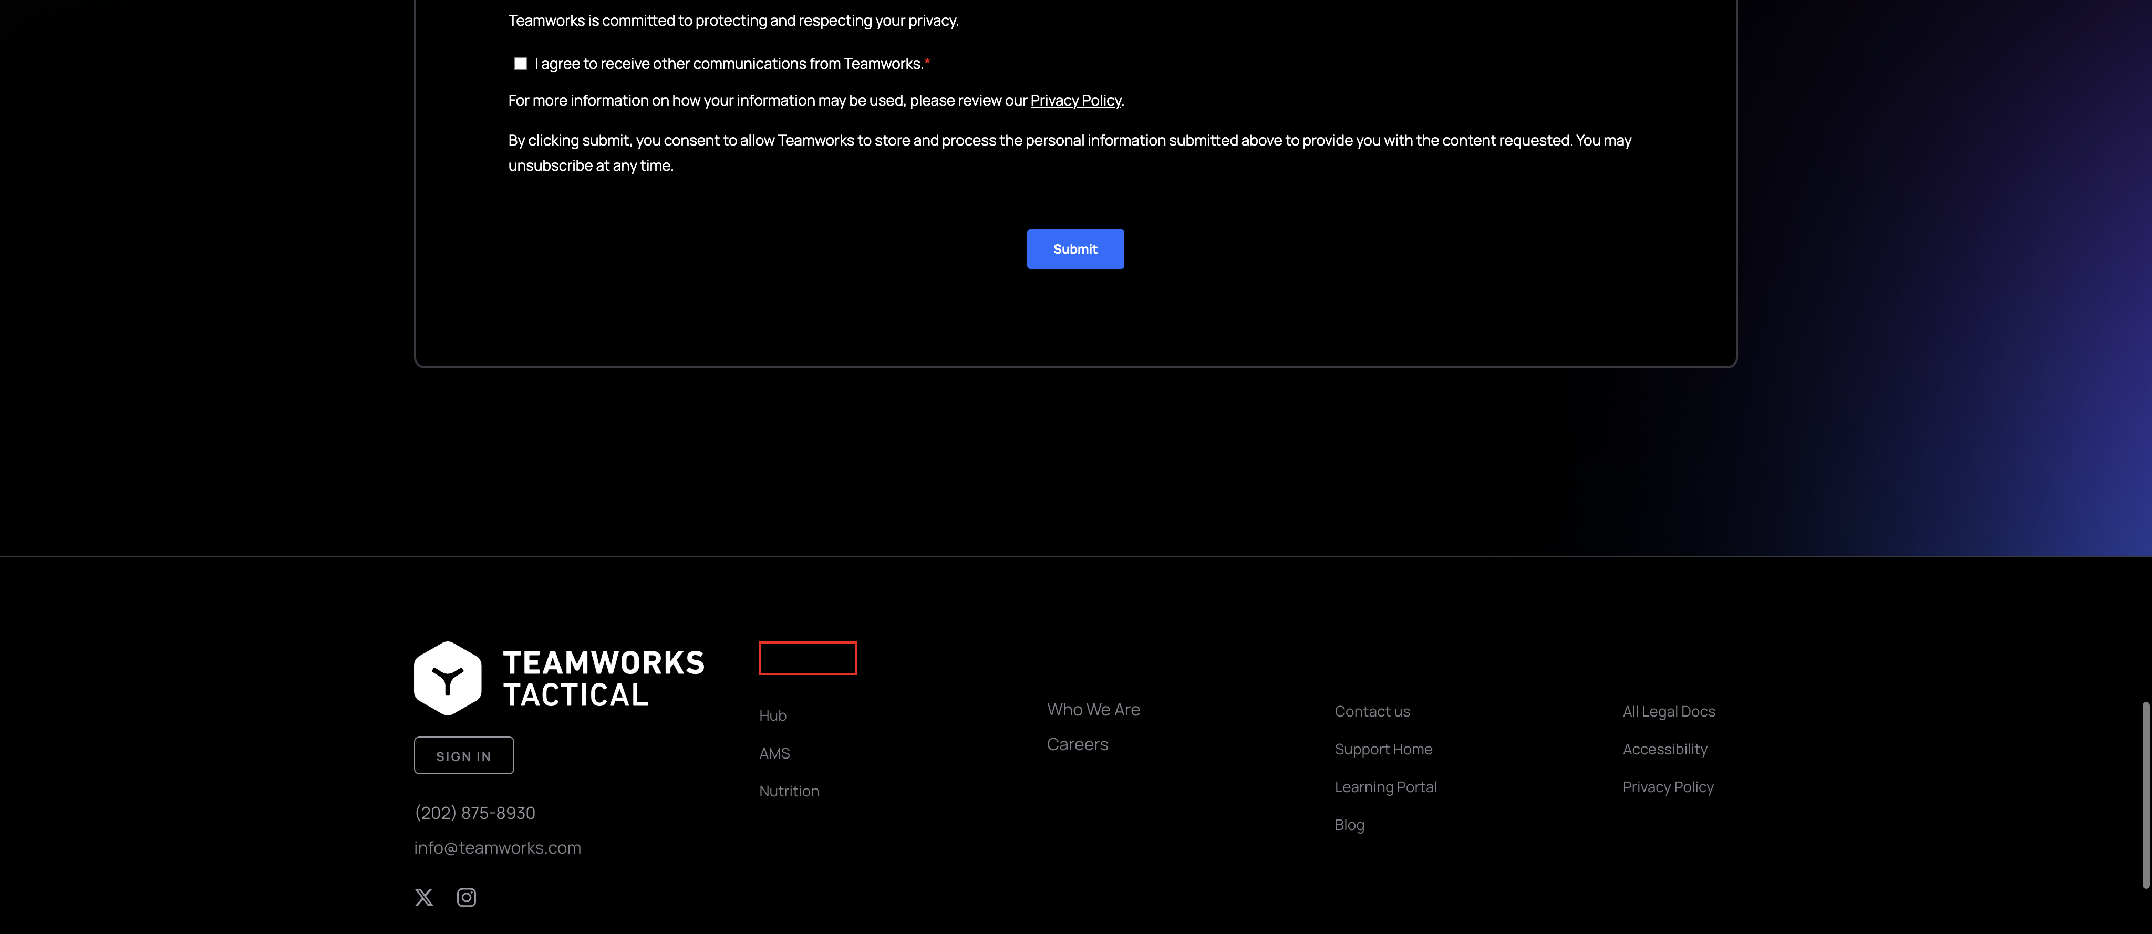2152x934 pixels.
Task: Click the X (Twitter) social icon
Action: 423,897
